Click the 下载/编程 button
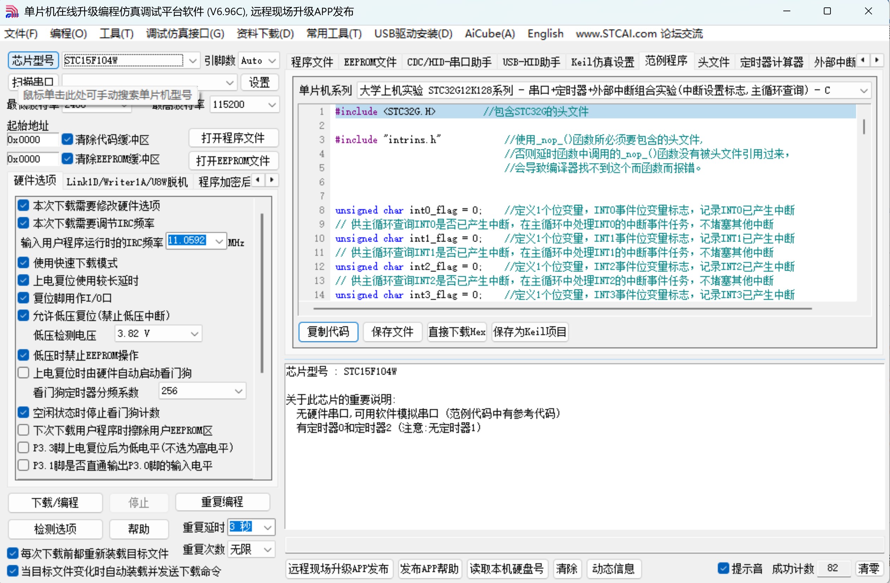Viewport: 890px width, 583px height. 55,502
